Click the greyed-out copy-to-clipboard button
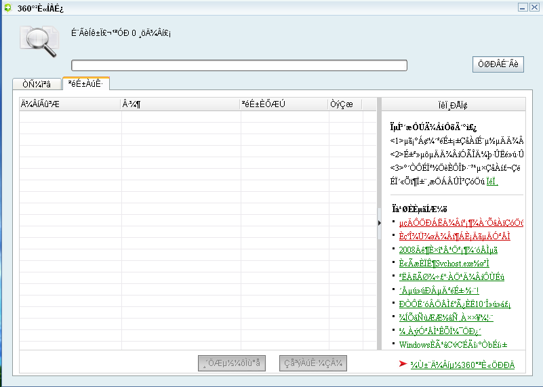The width and height of the screenshot is (543, 387). tap(232, 363)
